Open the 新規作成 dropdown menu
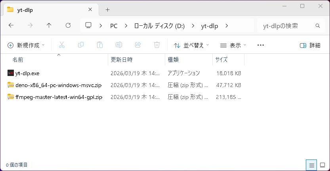 tap(26, 45)
